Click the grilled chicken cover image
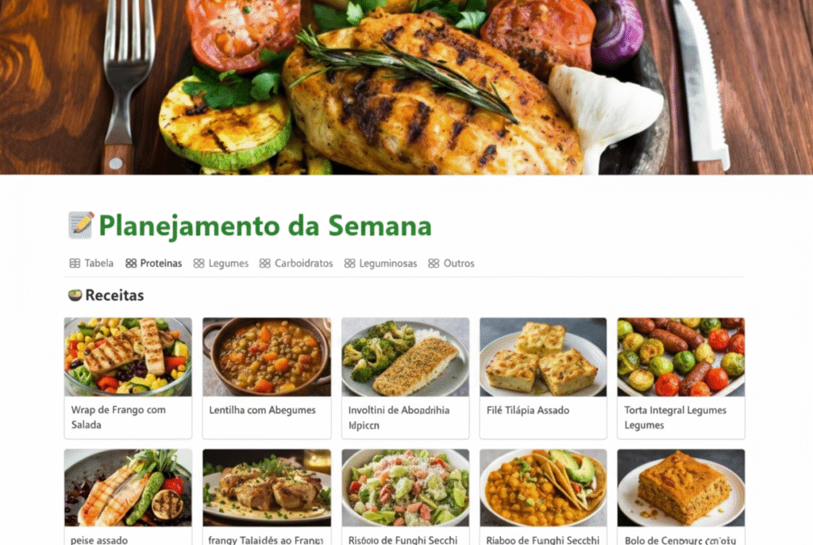The height and width of the screenshot is (545, 813). coord(406,87)
